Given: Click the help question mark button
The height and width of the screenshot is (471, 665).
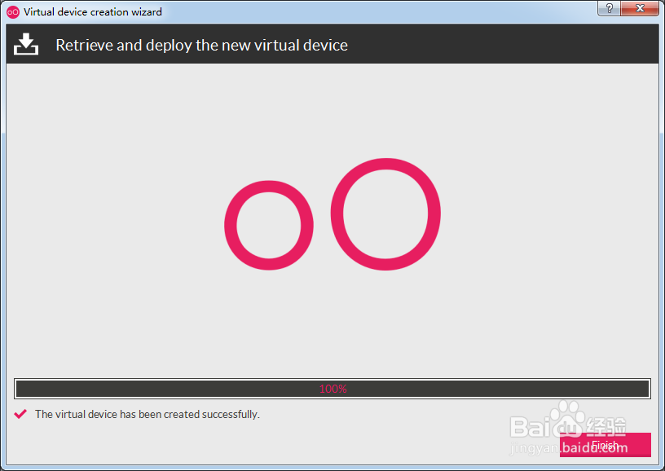Looking at the screenshot, I should pyautogui.click(x=610, y=8).
